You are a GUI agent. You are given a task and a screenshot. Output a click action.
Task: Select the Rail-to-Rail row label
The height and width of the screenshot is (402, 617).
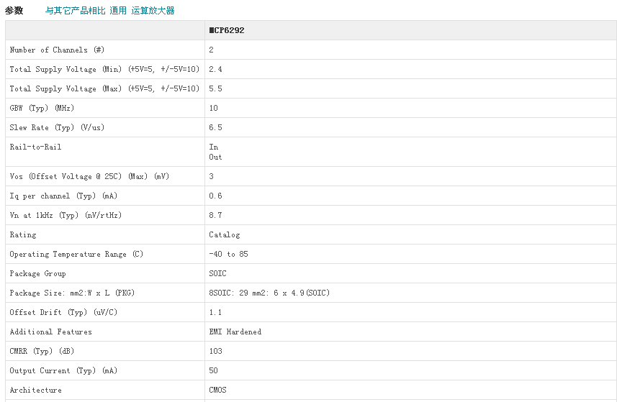35,147
